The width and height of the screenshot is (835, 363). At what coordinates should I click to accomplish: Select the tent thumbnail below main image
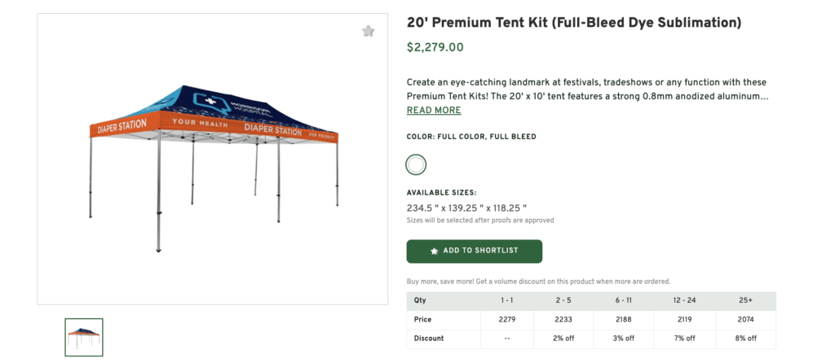(x=84, y=337)
